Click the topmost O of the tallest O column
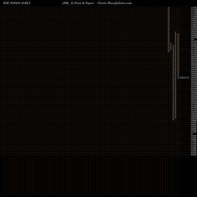197x197 pixels. click(x=173, y=46)
